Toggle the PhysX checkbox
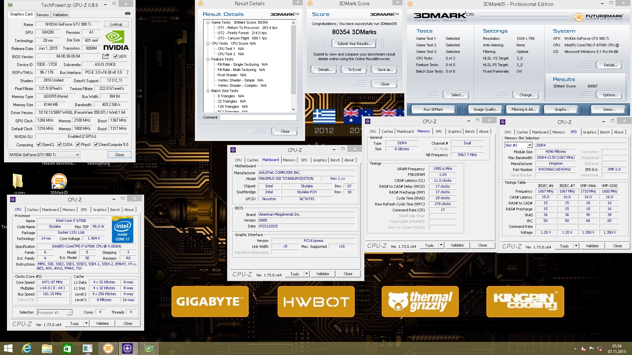This screenshot has height=355, width=632. point(78,145)
